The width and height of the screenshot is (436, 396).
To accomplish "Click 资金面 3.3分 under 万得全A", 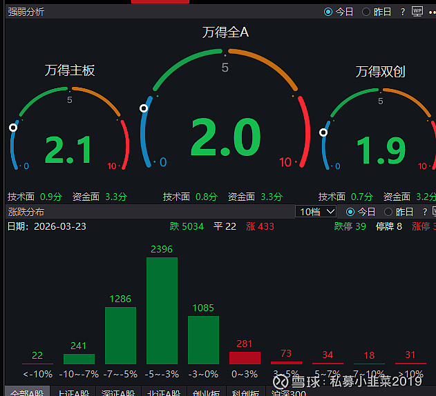I will tap(255, 197).
